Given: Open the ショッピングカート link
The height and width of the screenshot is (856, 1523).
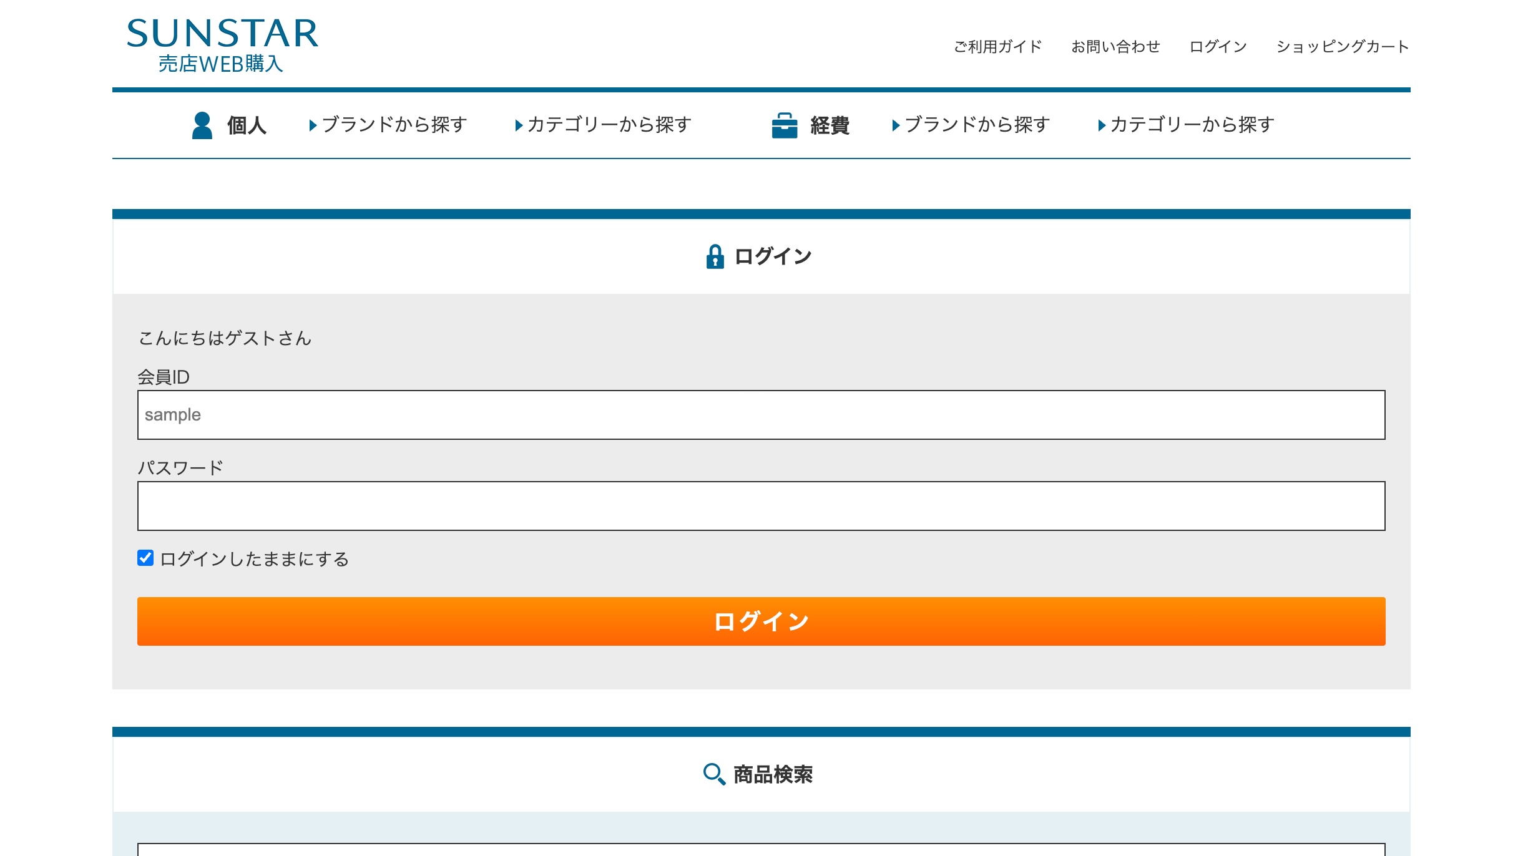Looking at the screenshot, I should pos(1342,47).
